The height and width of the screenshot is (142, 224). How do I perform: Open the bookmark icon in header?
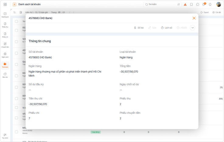pos(191,5)
